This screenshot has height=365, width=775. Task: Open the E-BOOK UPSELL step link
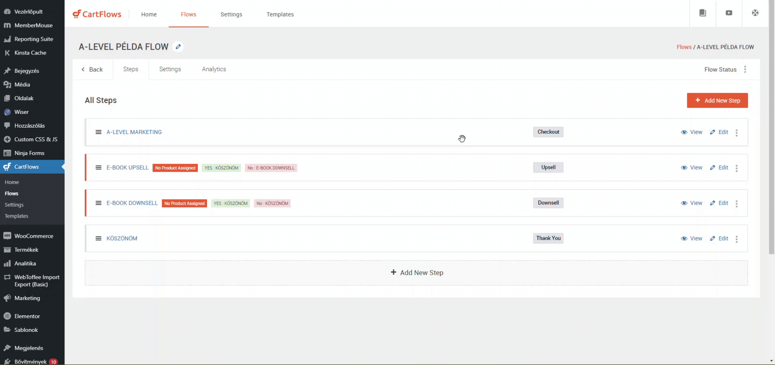click(127, 168)
